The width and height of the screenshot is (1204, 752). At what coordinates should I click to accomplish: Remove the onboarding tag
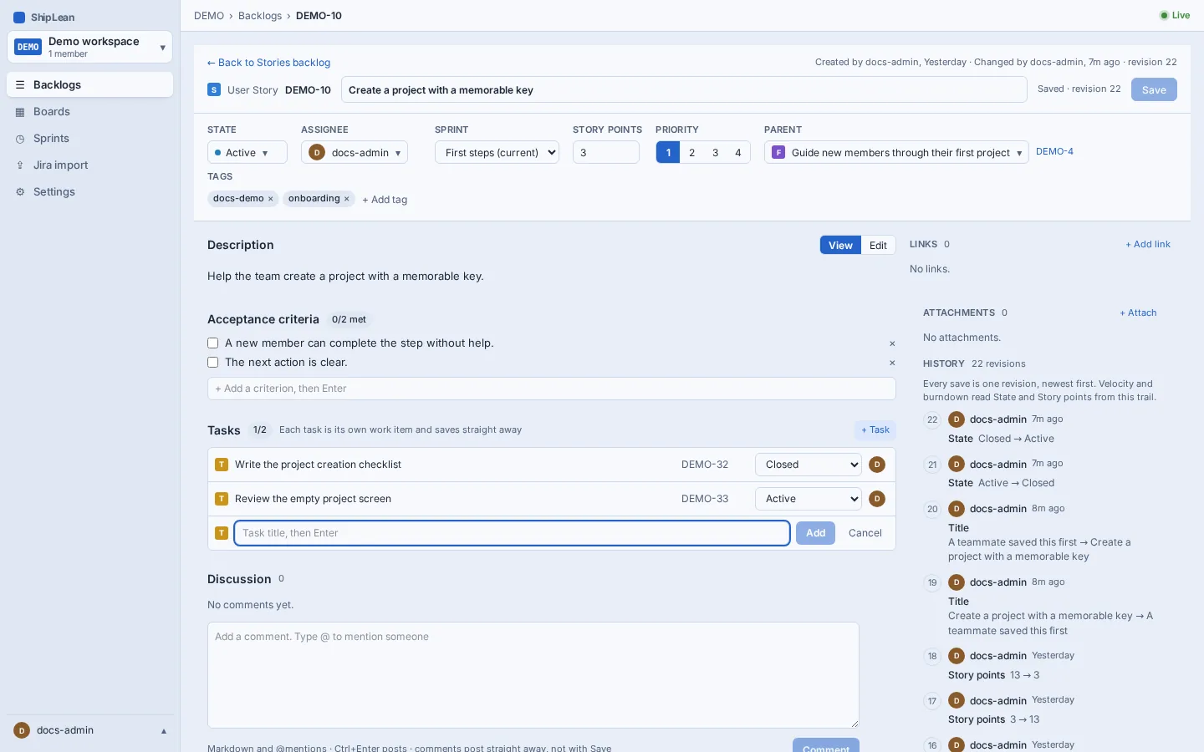tap(347, 199)
